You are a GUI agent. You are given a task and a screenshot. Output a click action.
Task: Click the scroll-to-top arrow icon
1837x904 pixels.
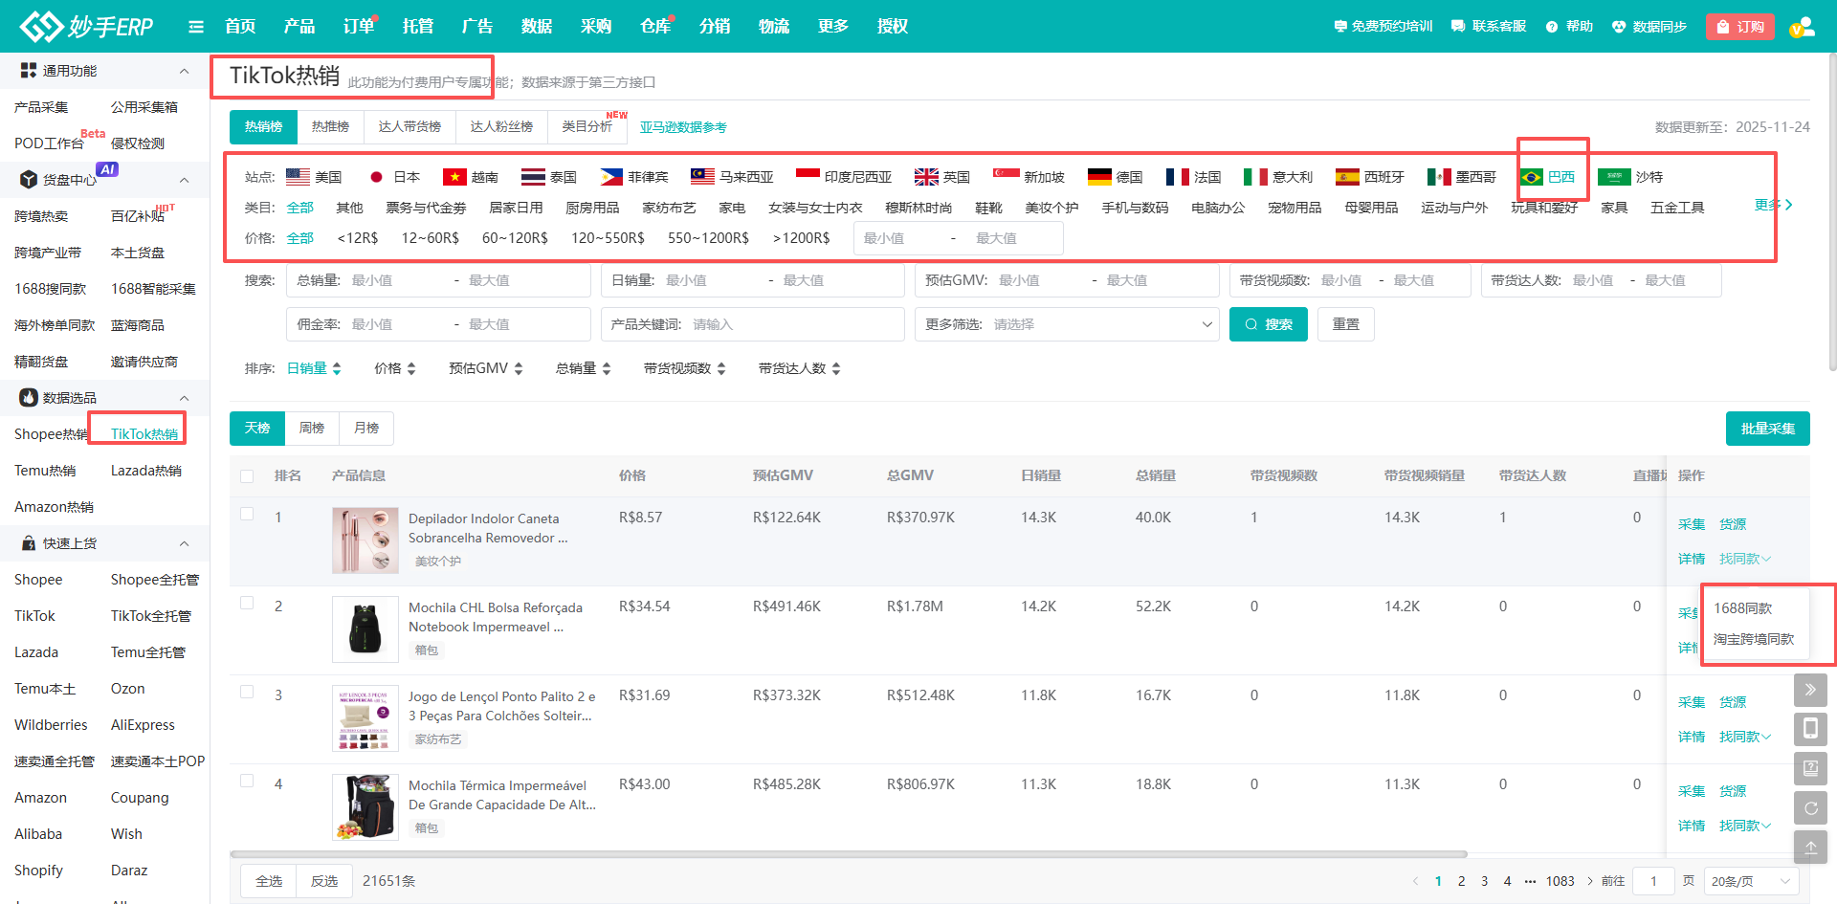(1810, 848)
